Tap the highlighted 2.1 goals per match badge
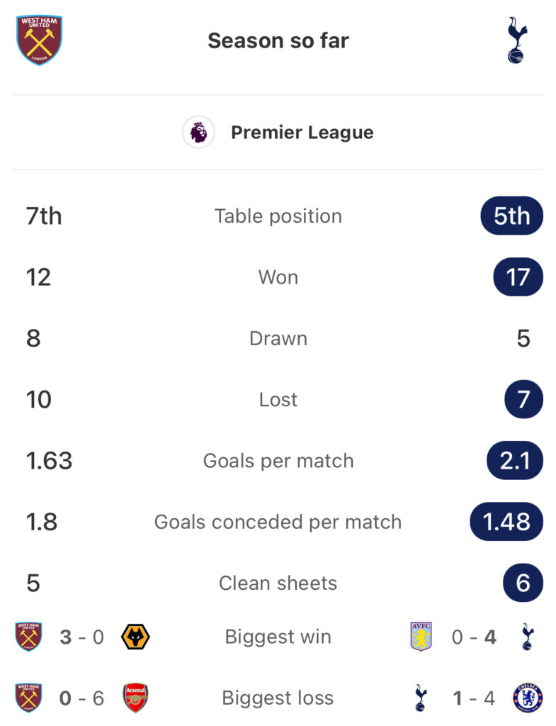 [x=515, y=460]
